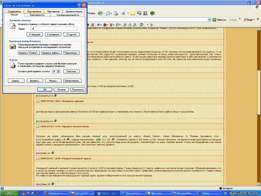
Task: Expand the browser address bar dropdown
Action: pos(209,20)
